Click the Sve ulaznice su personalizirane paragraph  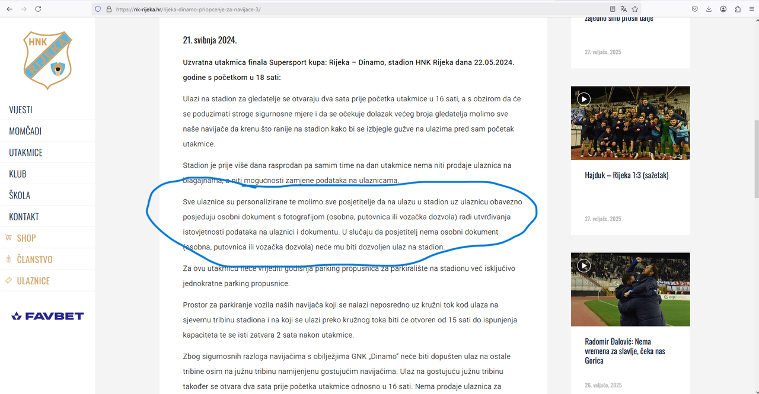click(352, 225)
